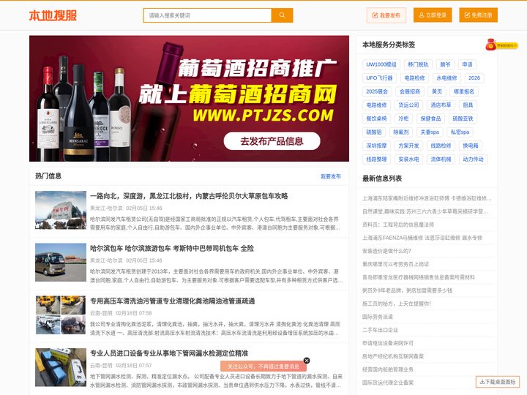Select the 深圳按摩 tag
Screen dimensions: 527x395
(x=376, y=146)
